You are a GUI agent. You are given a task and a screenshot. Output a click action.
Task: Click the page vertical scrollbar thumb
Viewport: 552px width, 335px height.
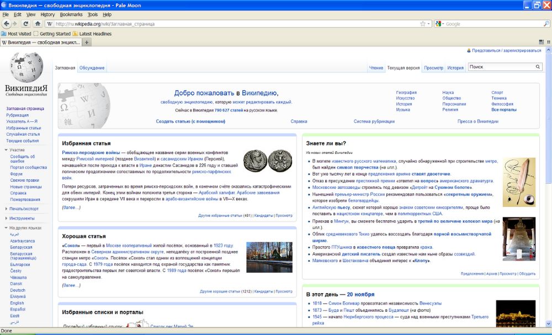coord(548,119)
